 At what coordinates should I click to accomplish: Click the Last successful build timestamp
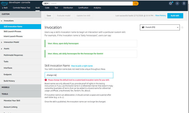coord(134,16)
